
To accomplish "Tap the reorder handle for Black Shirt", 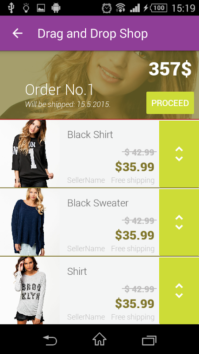I will click(x=179, y=154).
